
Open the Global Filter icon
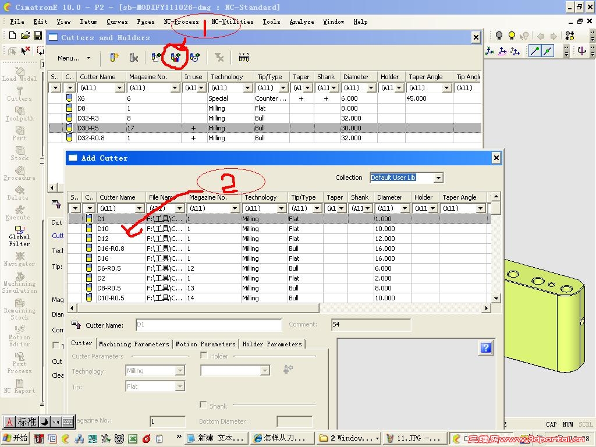pos(19,236)
